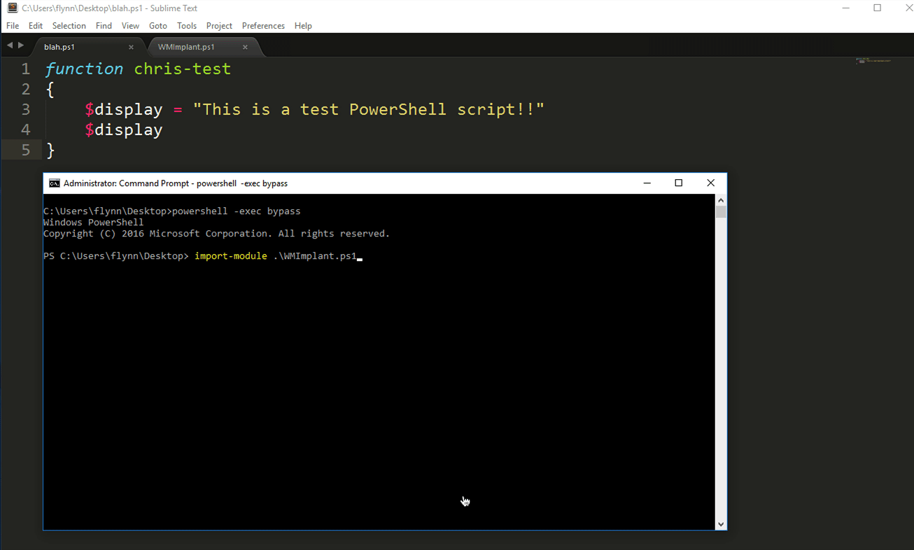
Task: Click the Sublime Text minimap preview
Action: 873,61
